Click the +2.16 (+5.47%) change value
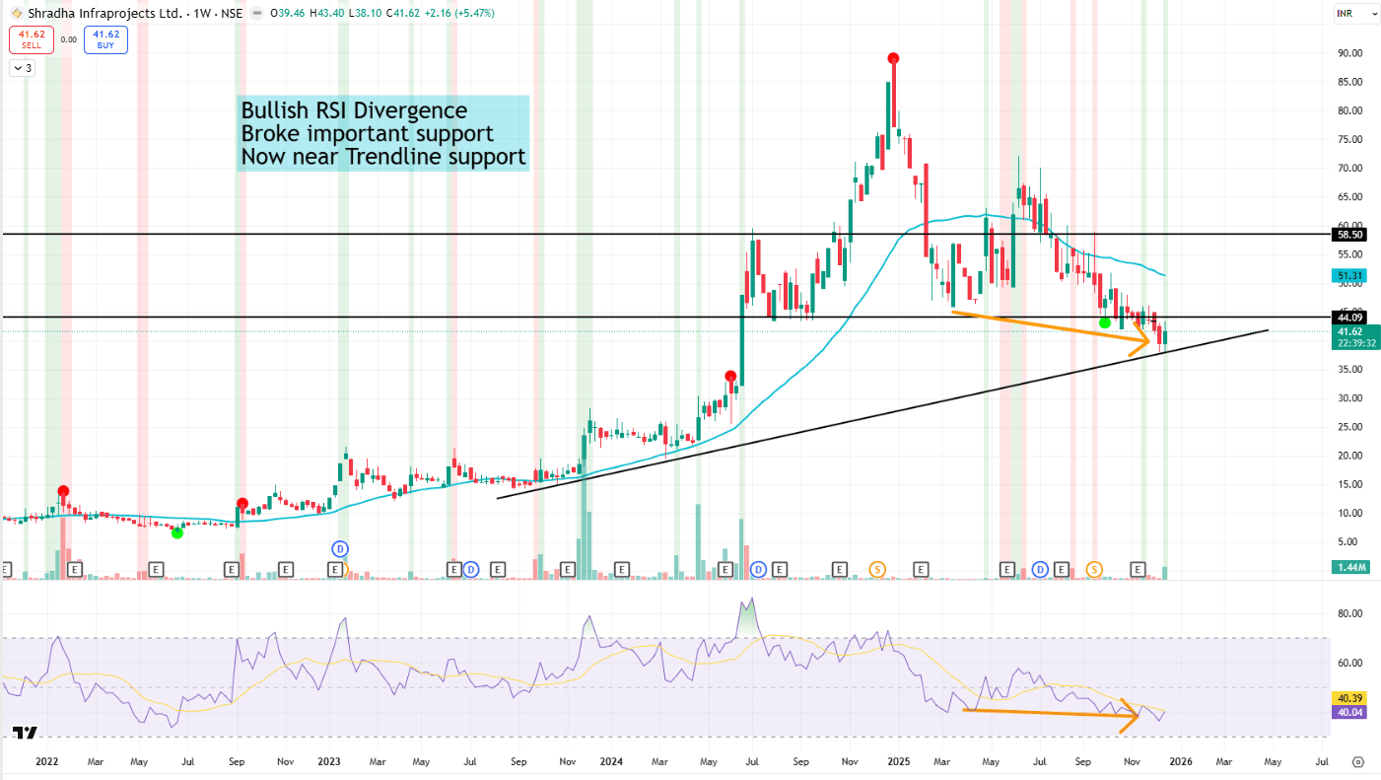 (x=457, y=13)
